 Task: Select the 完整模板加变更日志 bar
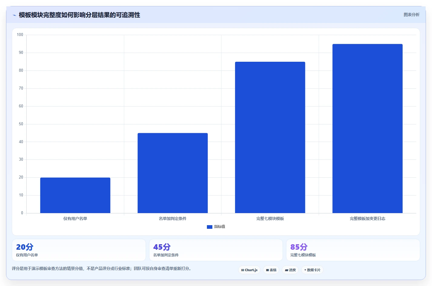(x=367, y=129)
